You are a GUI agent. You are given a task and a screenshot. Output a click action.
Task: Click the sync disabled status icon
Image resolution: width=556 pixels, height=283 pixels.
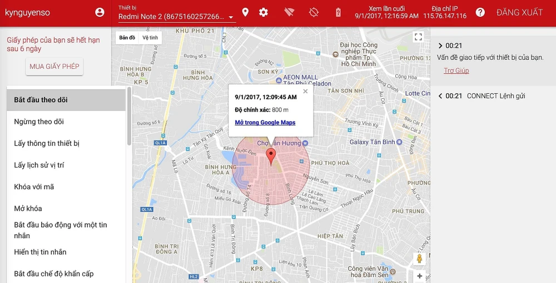tap(314, 13)
